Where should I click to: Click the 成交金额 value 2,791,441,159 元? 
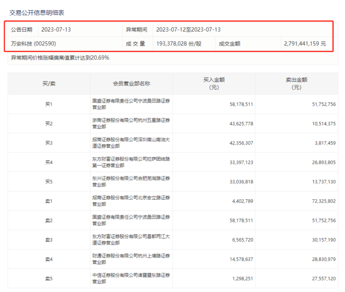point(305,44)
